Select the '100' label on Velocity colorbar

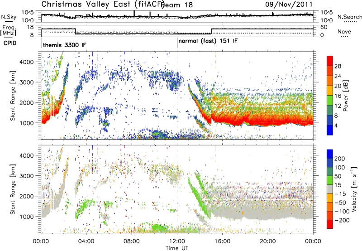(340, 168)
